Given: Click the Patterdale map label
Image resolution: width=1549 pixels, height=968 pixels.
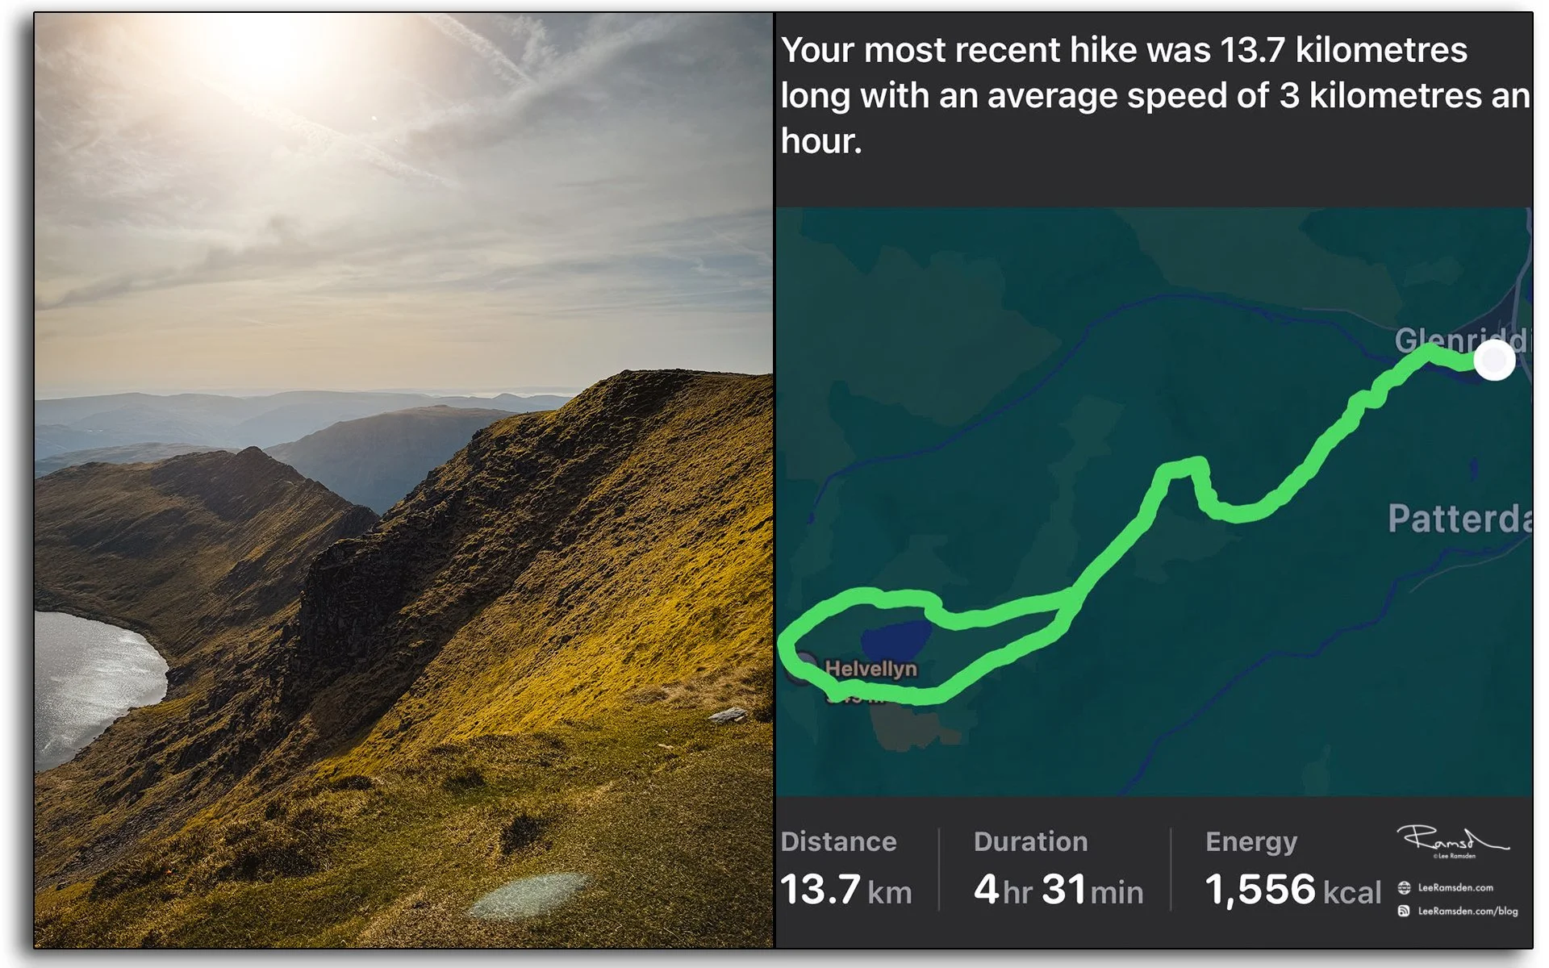Looking at the screenshot, I should pyautogui.click(x=1459, y=518).
